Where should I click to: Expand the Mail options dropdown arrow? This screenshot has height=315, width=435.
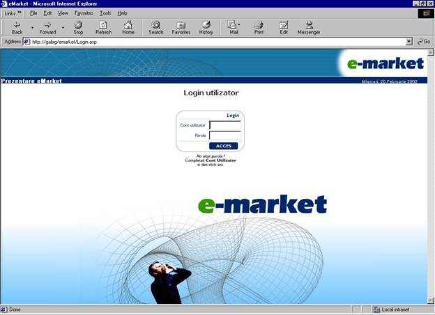[239, 25]
